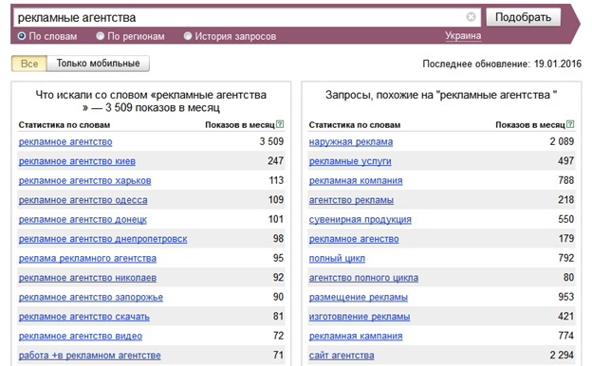Switch to Только мобильные tab
This screenshot has height=366, width=592.
pyautogui.click(x=98, y=64)
